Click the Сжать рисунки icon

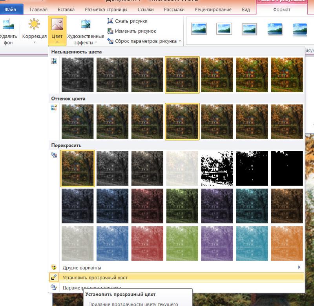coord(110,21)
